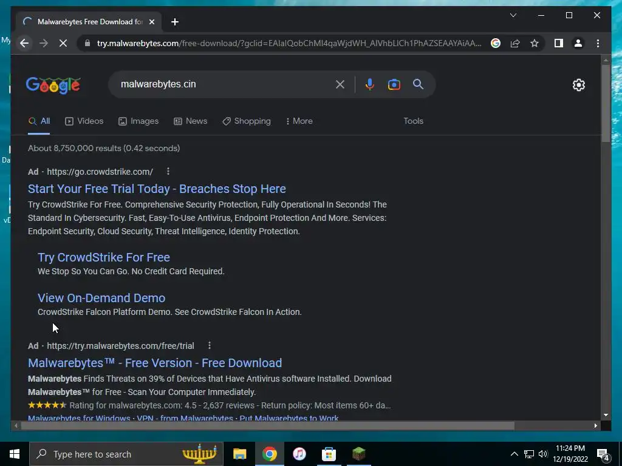Screen dimensions: 622x466
Task: Open Google quick settings gear
Action: [x=578, y=85]
